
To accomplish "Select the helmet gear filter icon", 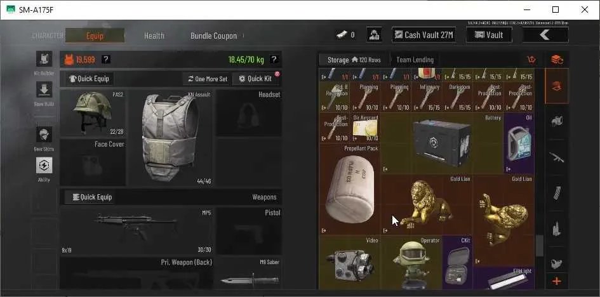I will coord(557,86).
